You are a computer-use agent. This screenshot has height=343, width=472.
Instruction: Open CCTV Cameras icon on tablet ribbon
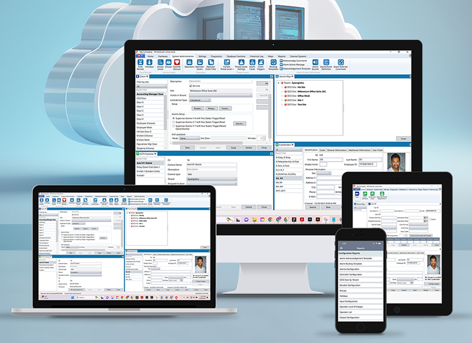coord(365,195)
